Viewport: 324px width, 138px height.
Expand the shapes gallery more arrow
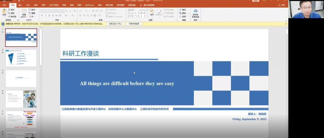pyautogui.click(x=147, y=16)
